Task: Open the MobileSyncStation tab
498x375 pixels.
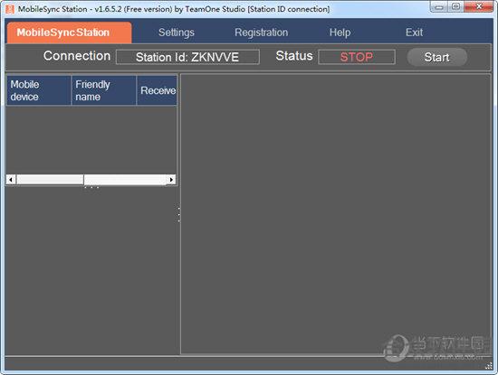Action: [69, 33]
